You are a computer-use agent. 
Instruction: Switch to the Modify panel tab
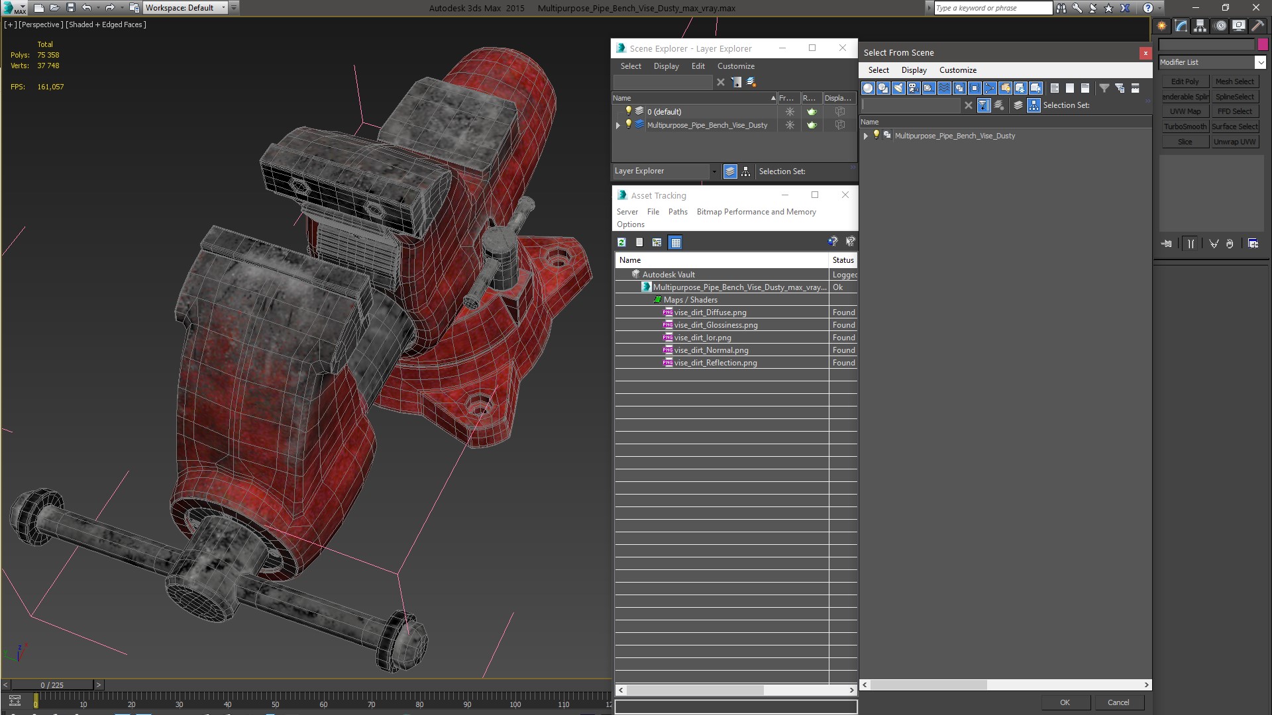(1181, 26)
